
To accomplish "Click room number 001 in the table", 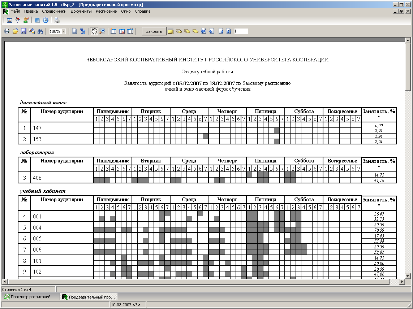I will click(37, 217).
